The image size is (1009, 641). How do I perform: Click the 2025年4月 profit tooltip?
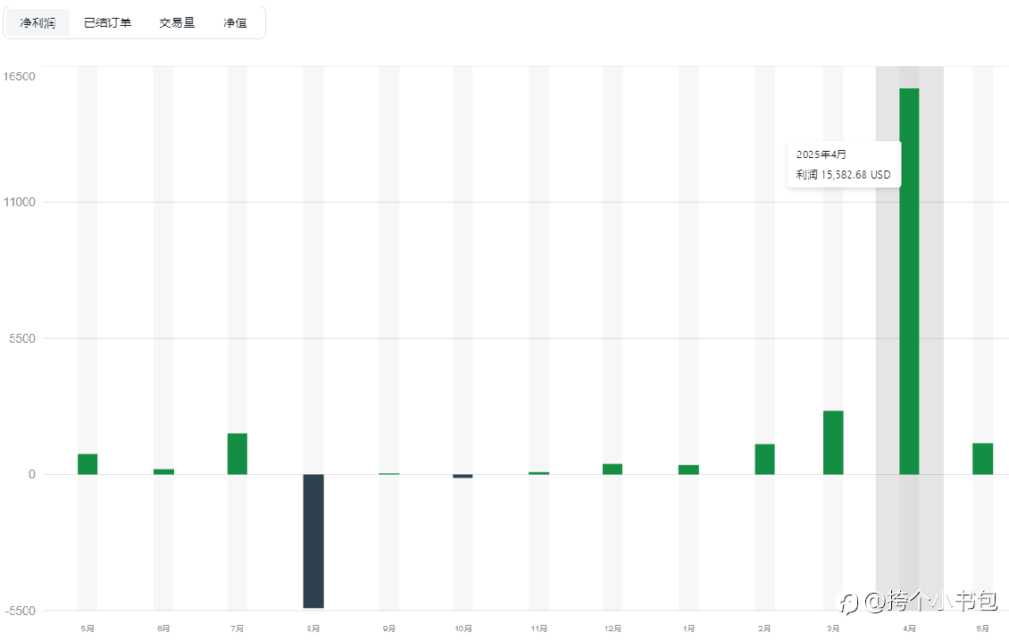[x=844, y=164]
